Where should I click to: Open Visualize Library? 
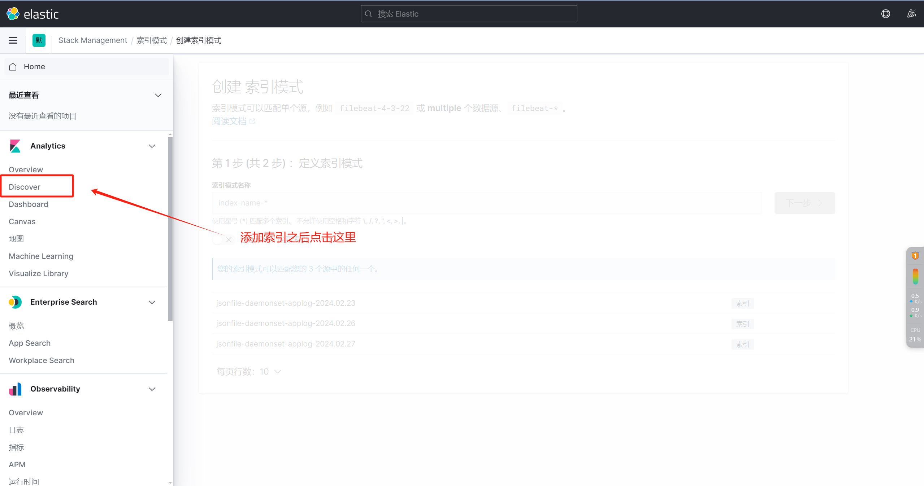coord(38,273)
